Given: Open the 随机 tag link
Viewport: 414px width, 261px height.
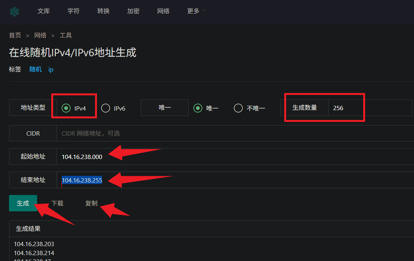Looking at the screenshot, I should click(36, 70).
